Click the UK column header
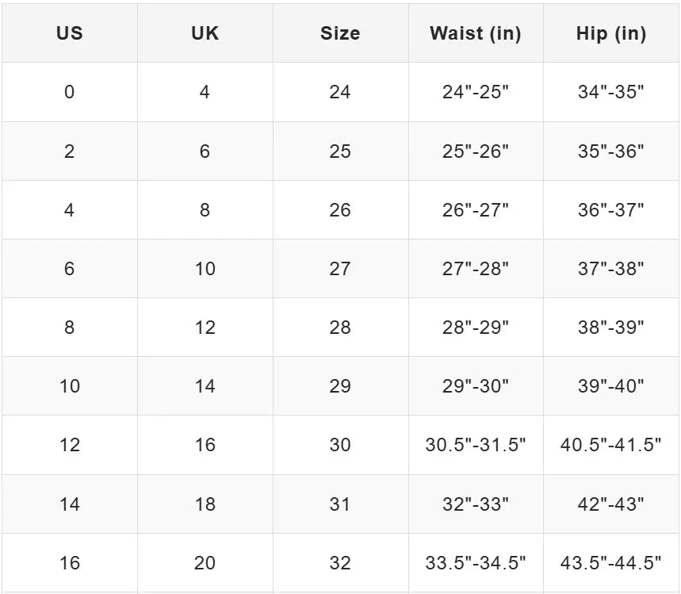 point(205,33)
